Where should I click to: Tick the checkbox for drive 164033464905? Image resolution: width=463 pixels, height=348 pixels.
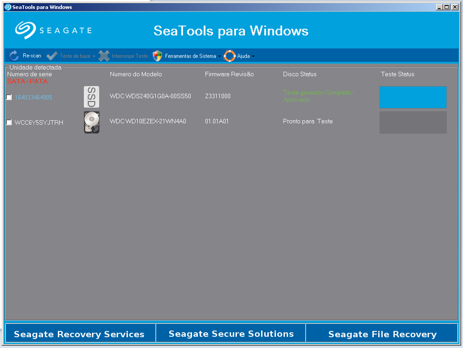pos(9,97)
